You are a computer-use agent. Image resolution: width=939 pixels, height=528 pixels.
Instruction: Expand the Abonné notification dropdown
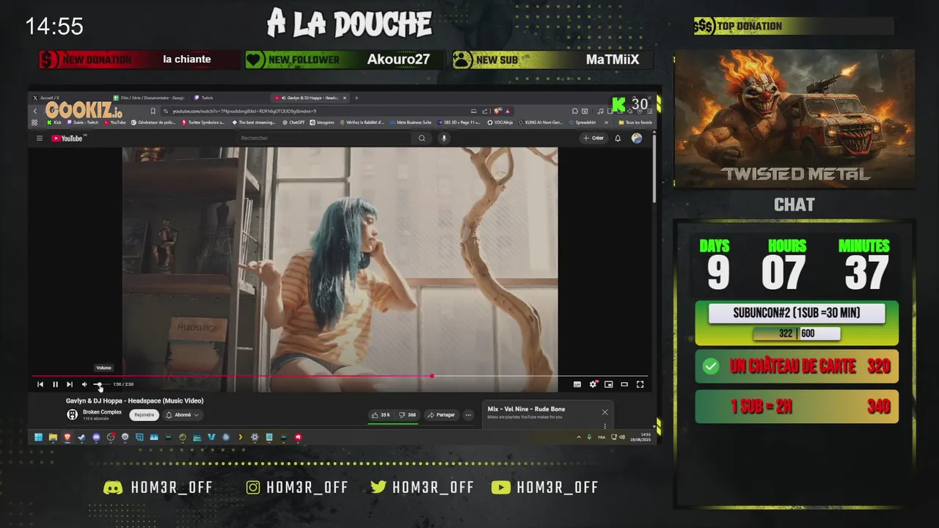pos(183,415)
